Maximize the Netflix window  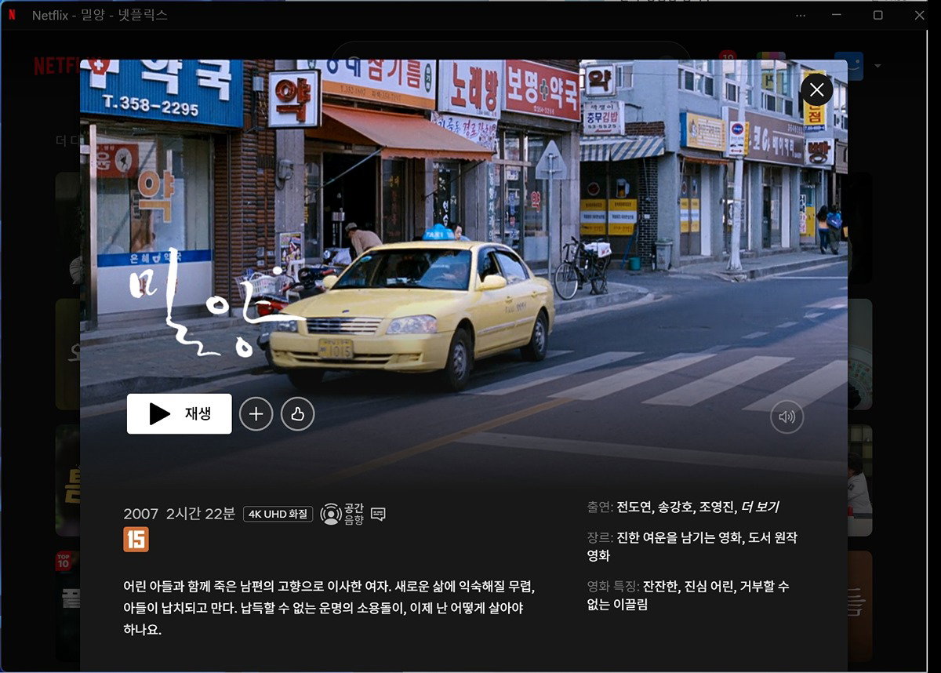click(x=878, y=15)
